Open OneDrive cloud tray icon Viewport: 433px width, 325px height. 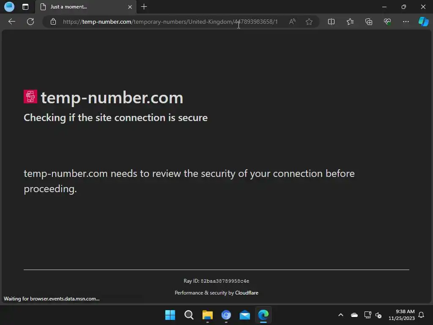(354, 315)
